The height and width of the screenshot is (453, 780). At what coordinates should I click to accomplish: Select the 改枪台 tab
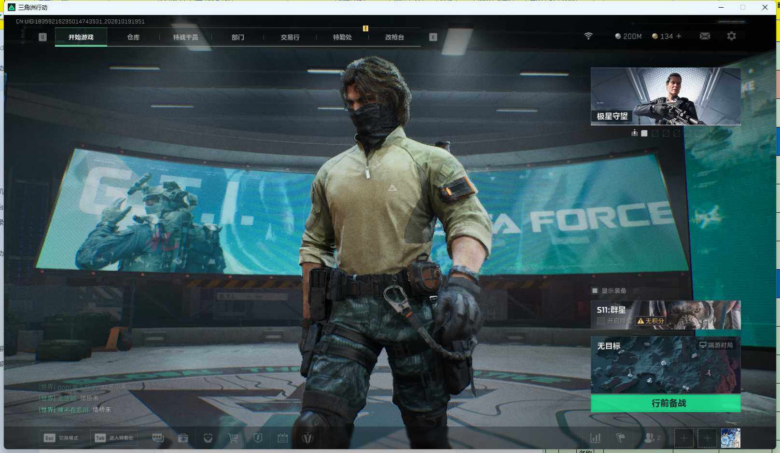(394, 37)
